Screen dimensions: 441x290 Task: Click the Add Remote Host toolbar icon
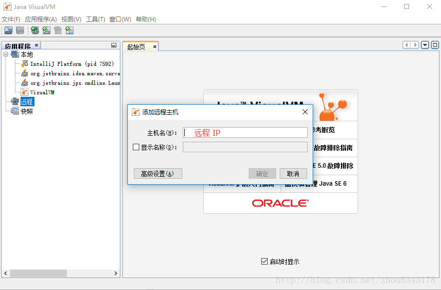(35, 30)
